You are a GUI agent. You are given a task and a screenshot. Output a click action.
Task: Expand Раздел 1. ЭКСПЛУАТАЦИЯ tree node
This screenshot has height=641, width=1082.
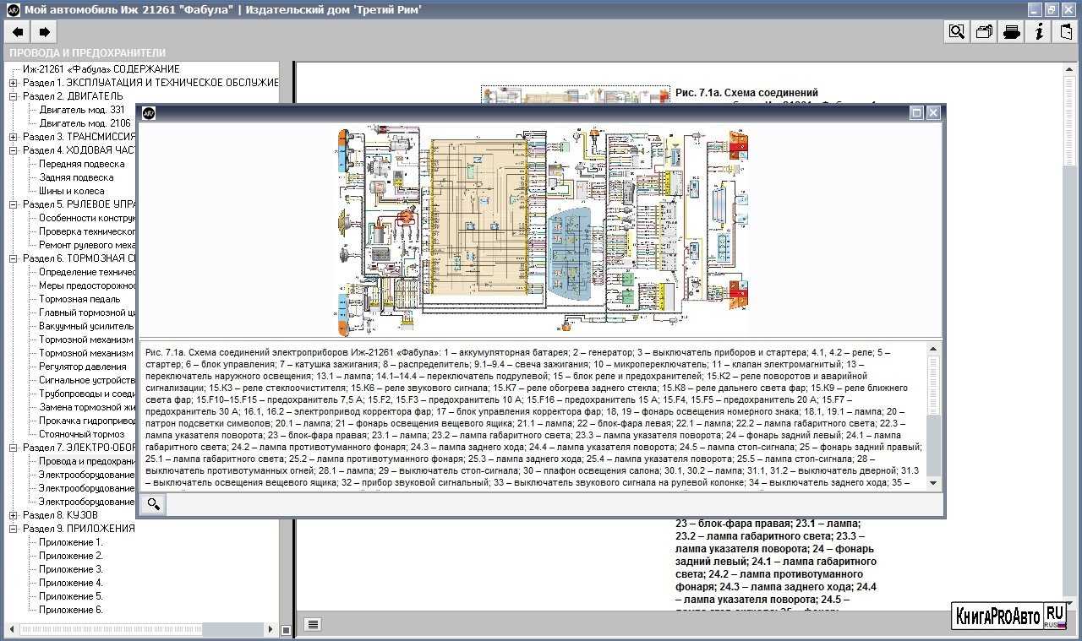click(x=13, y=83)
